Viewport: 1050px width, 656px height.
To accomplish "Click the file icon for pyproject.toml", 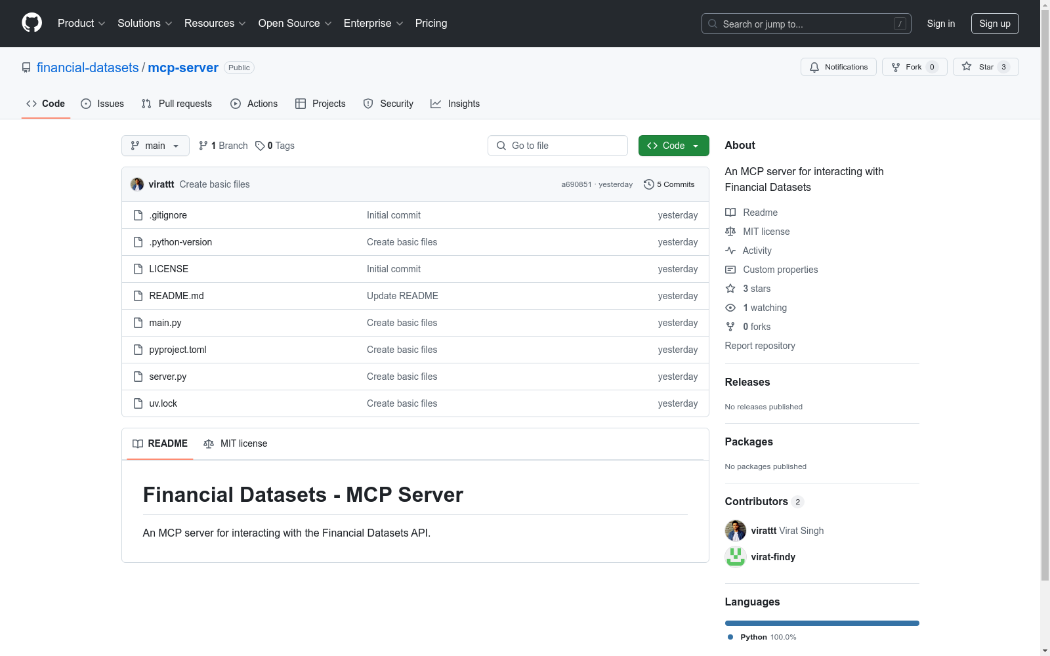I will pos(138,350).
